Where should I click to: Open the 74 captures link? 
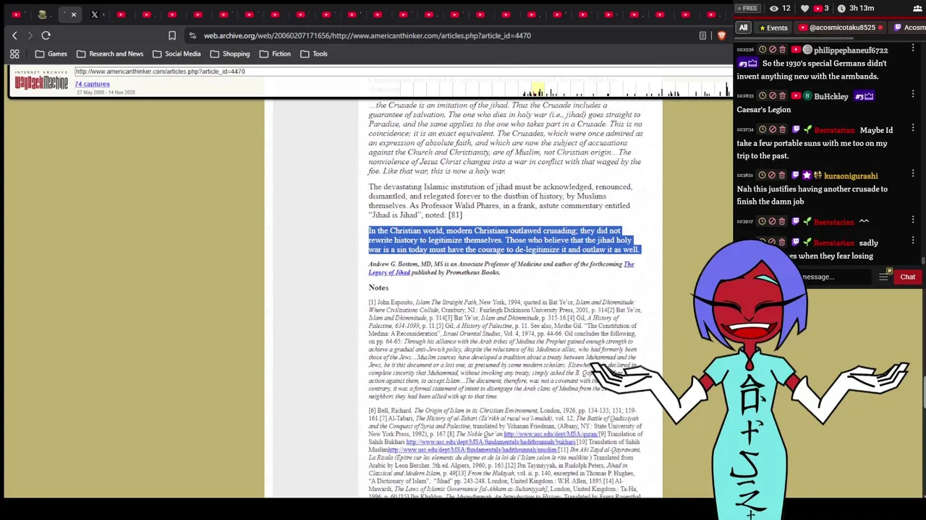92,84
